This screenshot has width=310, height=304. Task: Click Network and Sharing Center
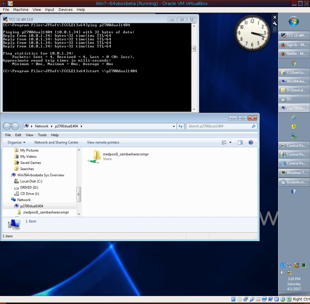[x=56, y=142]
